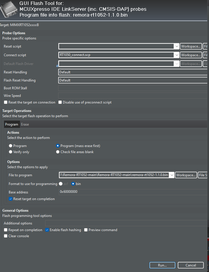Viewport: 209px width, 272px height.
Task: Open the Connect script dropdown list
Action: point(177,55)
